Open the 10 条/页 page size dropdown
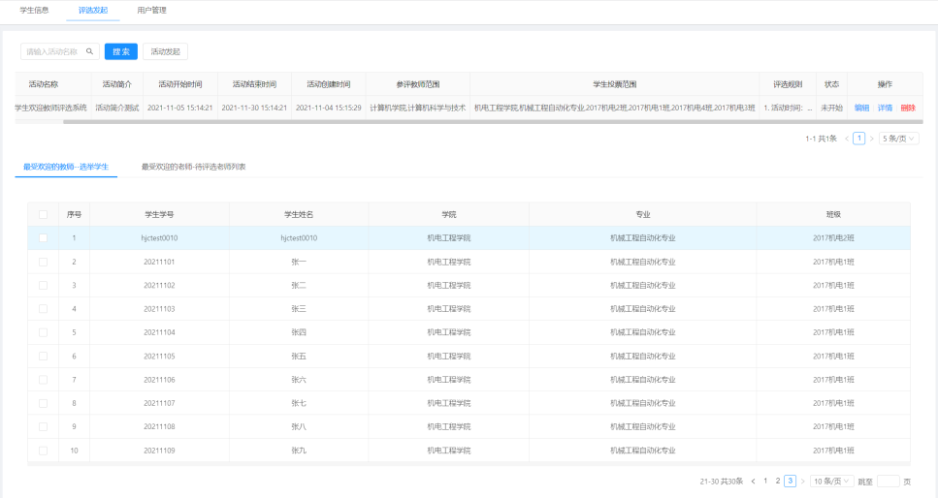 point(832,482)
